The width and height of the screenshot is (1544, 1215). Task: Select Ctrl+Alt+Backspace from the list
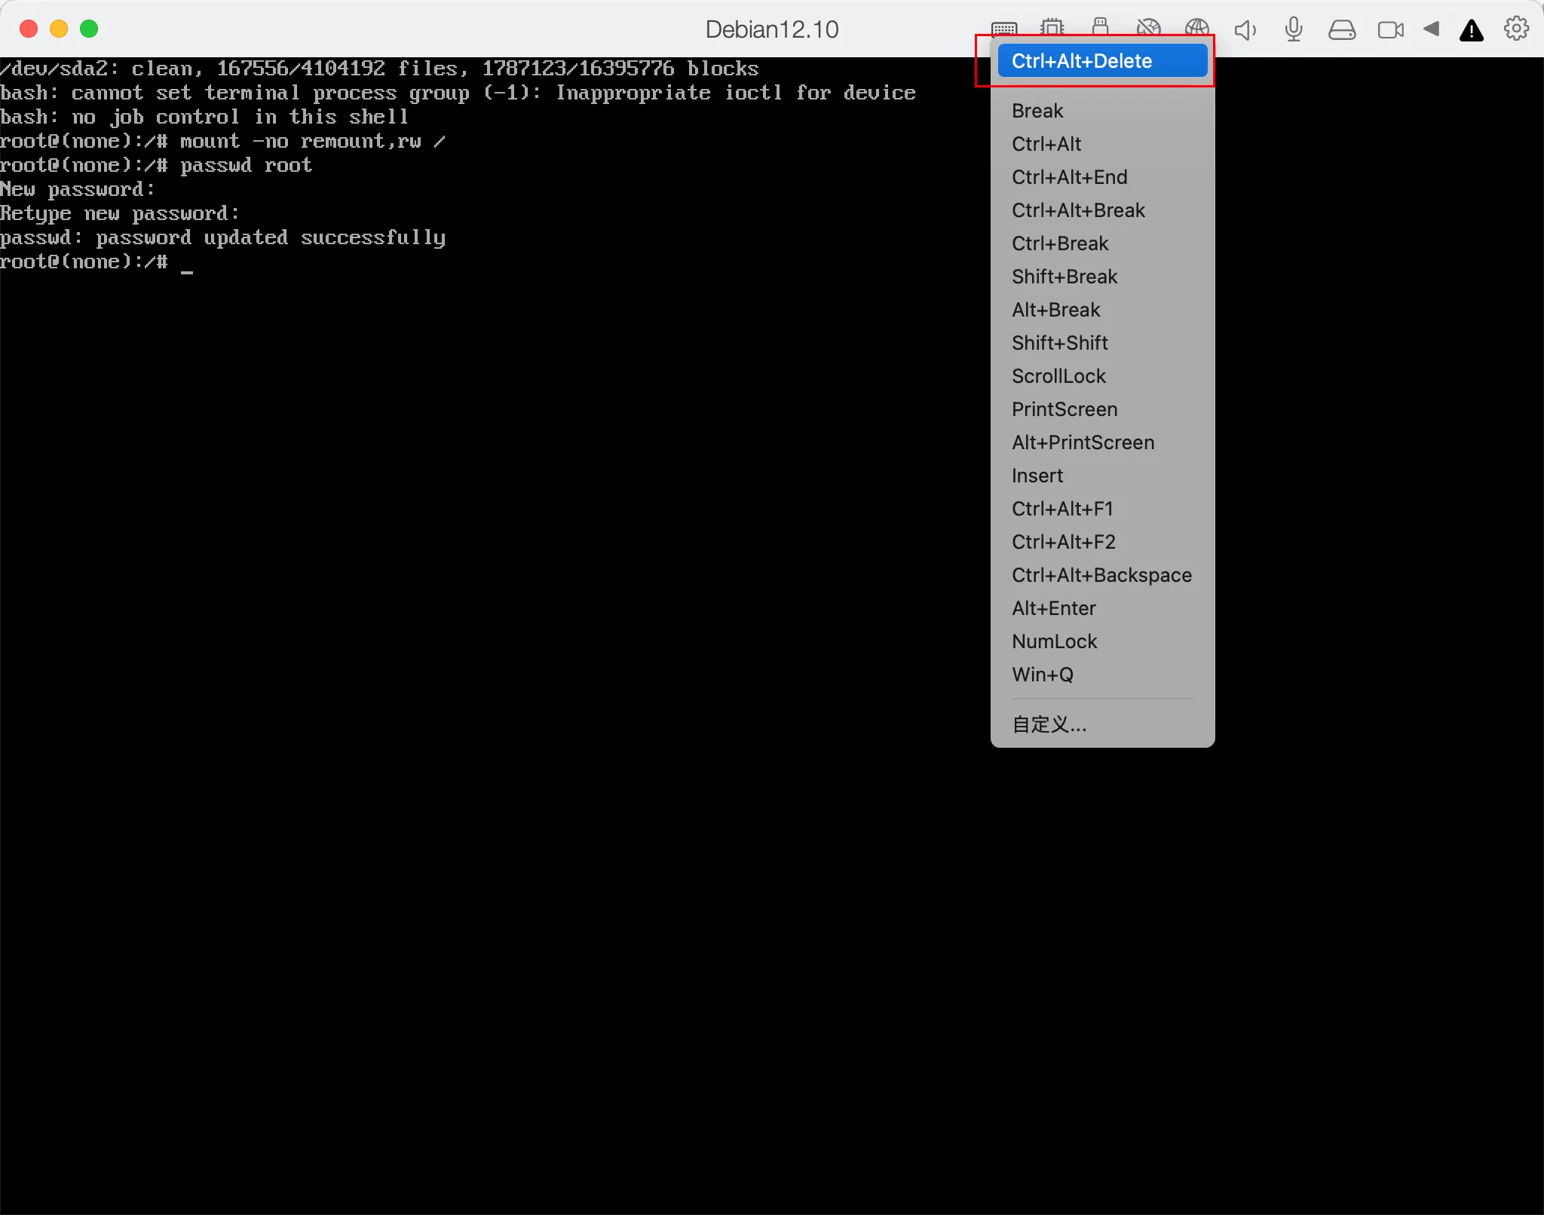[1101, 575]
